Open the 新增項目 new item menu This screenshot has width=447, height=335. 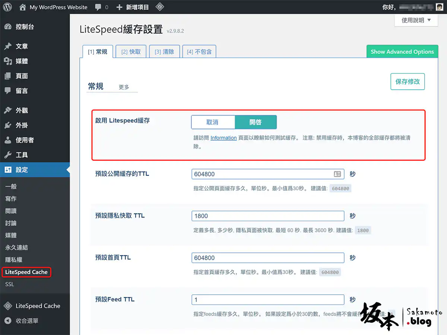pos(133,7)
